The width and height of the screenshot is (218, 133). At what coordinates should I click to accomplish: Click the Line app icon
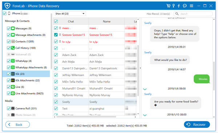pyautogui.click(x=13, y=87)
